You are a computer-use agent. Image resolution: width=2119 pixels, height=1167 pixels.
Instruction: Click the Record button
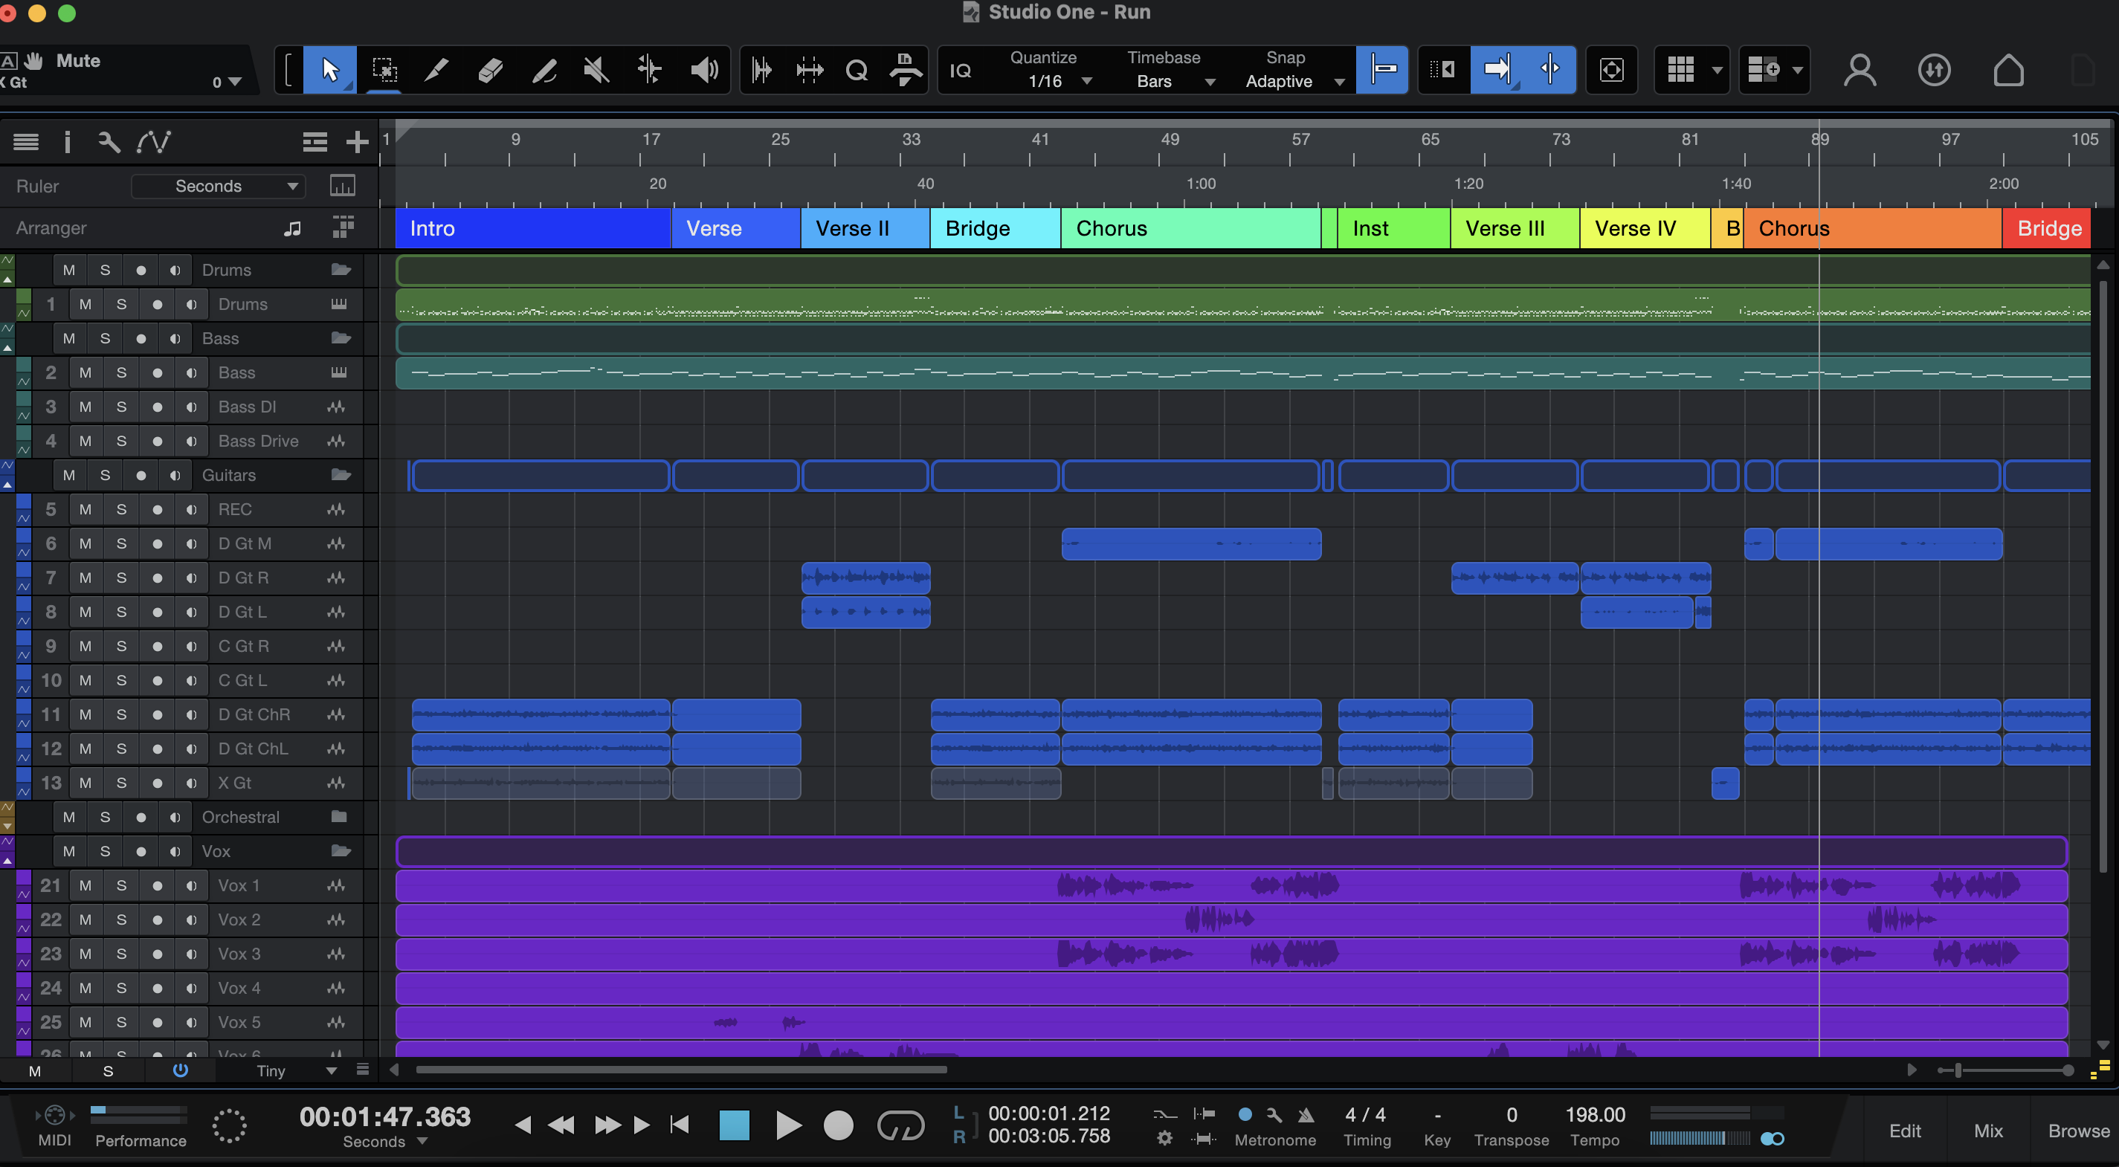click(x=838, y=1125)
